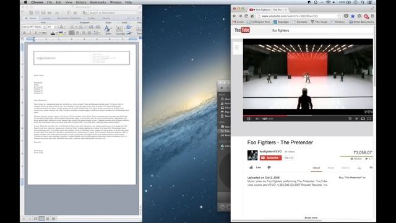Open the font size dropdown in Word

tap(56, 27)
